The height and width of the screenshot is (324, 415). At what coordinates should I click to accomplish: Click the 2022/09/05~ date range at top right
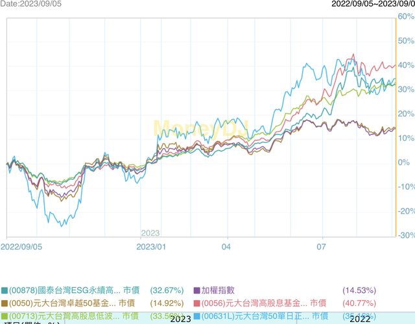click(x=372, y=4)
